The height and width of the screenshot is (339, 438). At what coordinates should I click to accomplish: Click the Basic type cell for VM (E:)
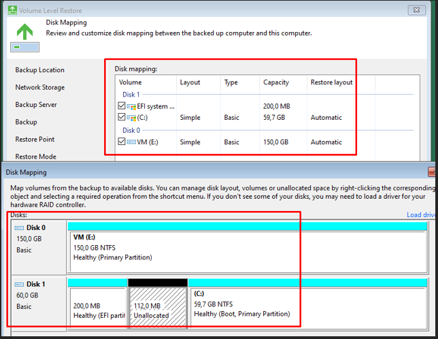click(x=231, y=142)
